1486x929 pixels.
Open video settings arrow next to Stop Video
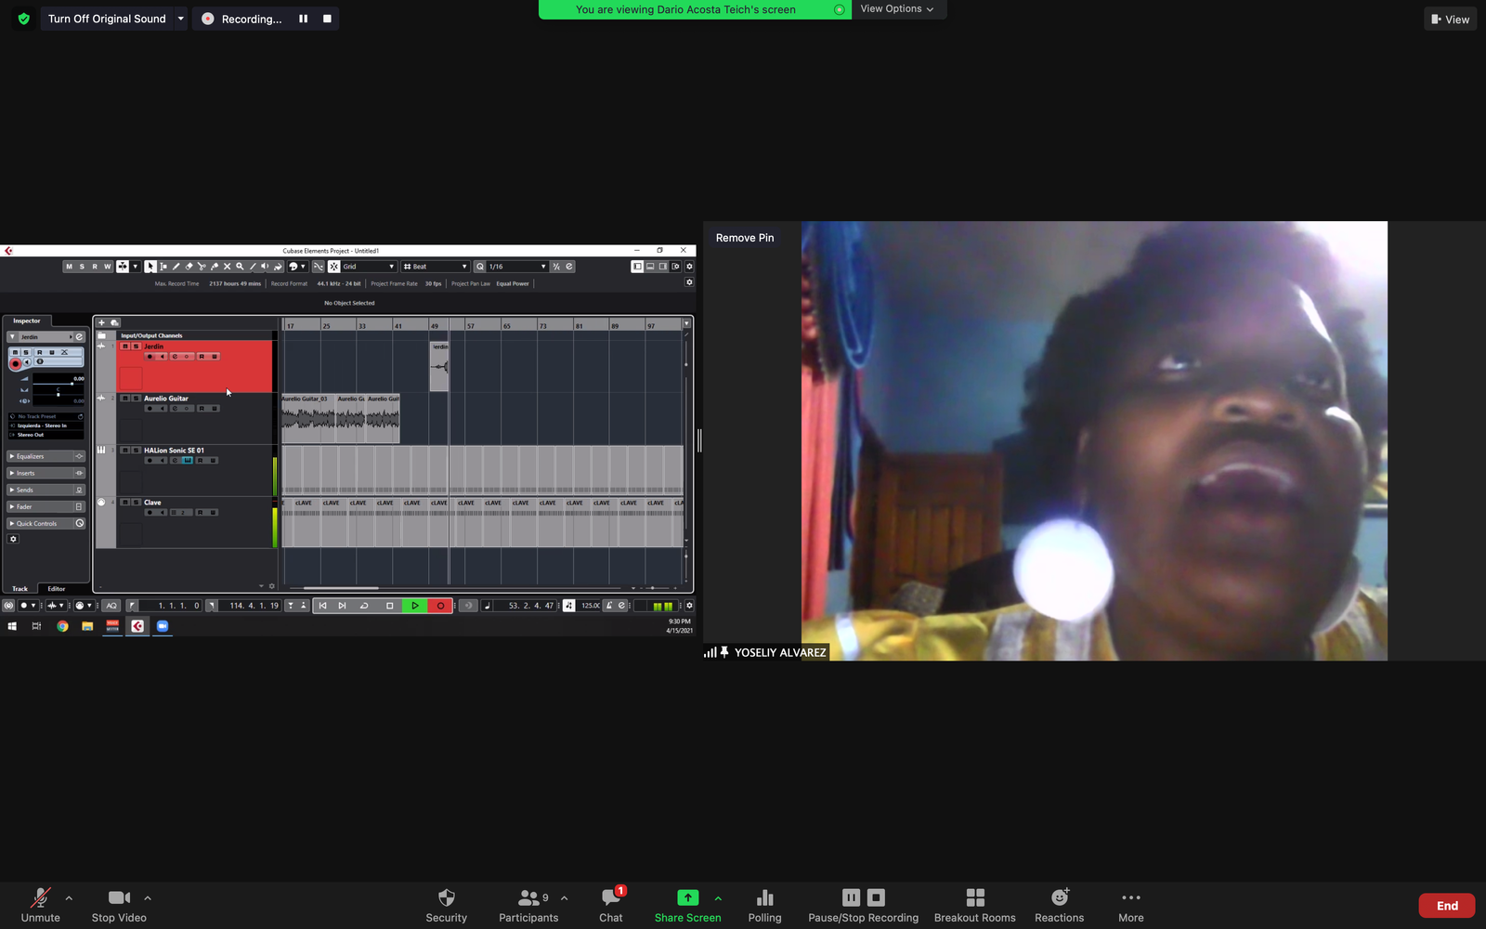pos(148,898)
